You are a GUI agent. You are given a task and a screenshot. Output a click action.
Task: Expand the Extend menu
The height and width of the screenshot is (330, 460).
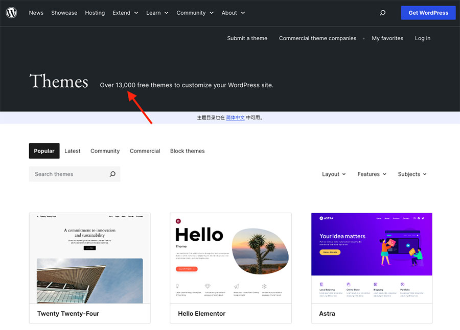pos(125,13)
